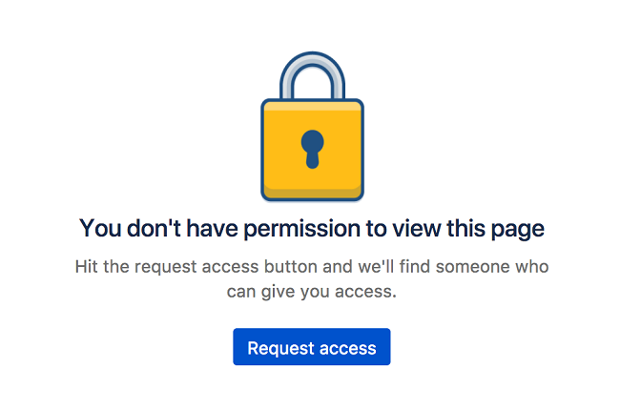Click the yellow padlock icon

tap(312, 143)
